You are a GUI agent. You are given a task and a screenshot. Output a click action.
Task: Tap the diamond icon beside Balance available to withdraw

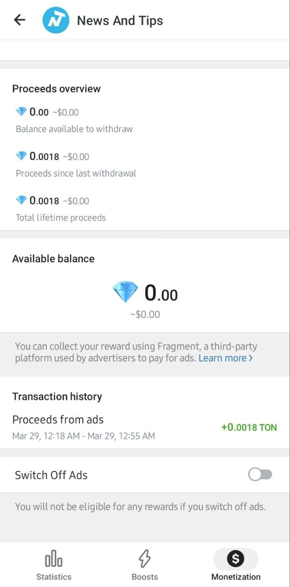(22, 111)
